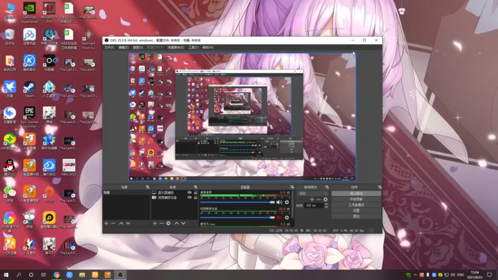Pop out the Sources dock panel
Viewport: 498px width, 280px height.
point(195,187)
